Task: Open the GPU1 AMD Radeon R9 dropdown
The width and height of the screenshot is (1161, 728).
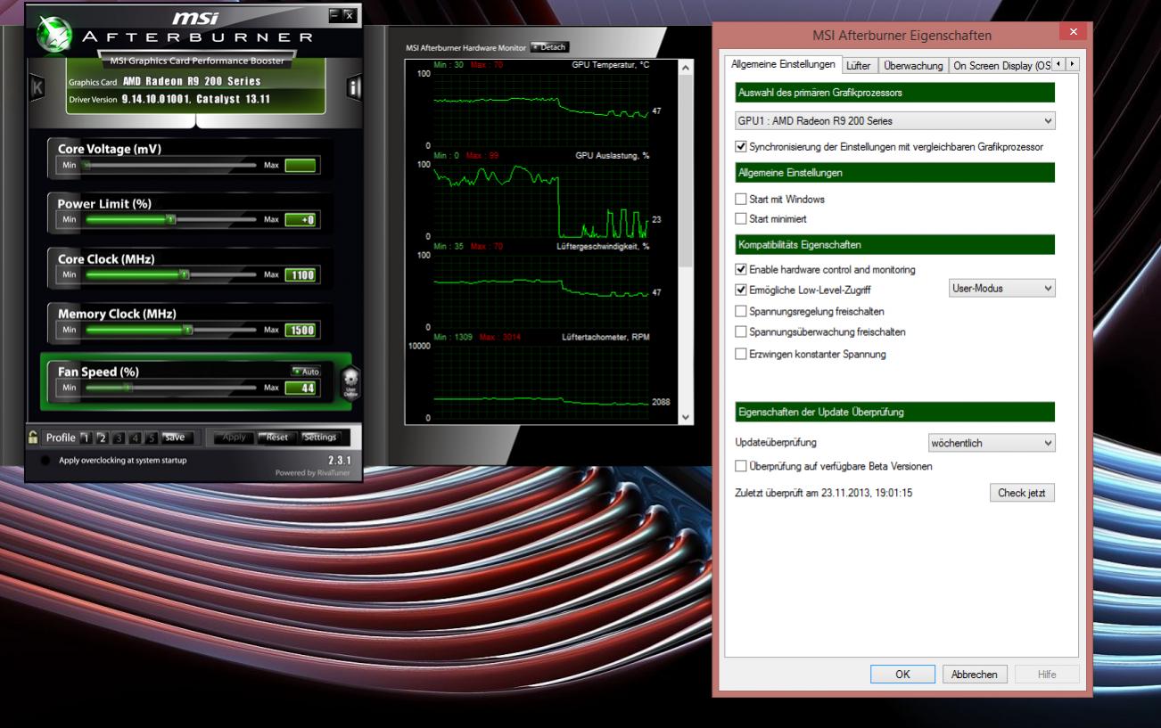Action: point(894,120)
